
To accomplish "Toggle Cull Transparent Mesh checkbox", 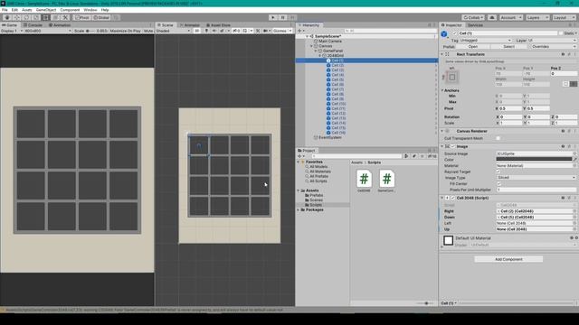I will coord(498,138).
